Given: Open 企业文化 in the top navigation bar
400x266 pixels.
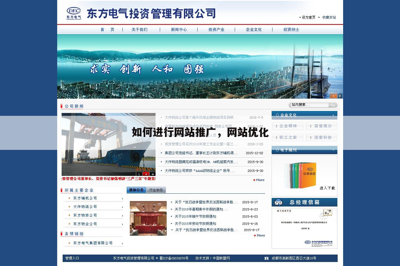Looking at the screenshot, I should 254,29.
